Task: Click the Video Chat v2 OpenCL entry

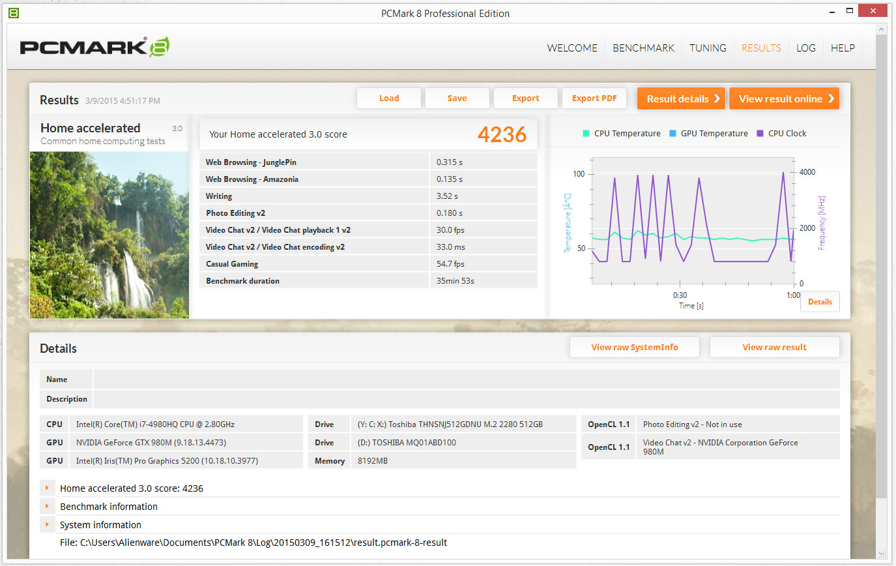Action: click(x=738, y=447)
